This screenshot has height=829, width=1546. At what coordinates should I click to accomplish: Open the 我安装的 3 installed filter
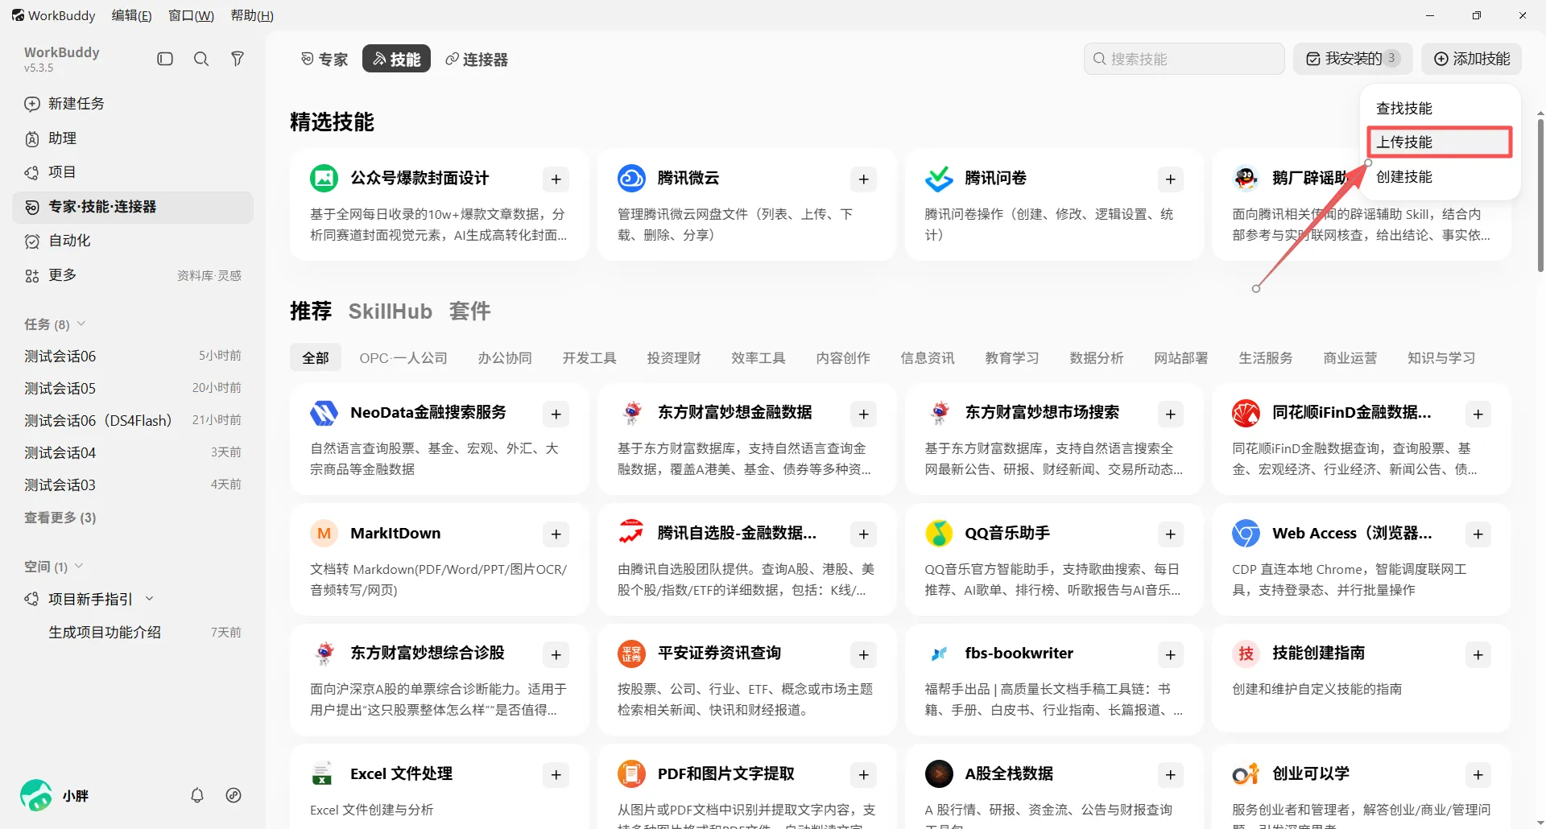[1353, 59]
